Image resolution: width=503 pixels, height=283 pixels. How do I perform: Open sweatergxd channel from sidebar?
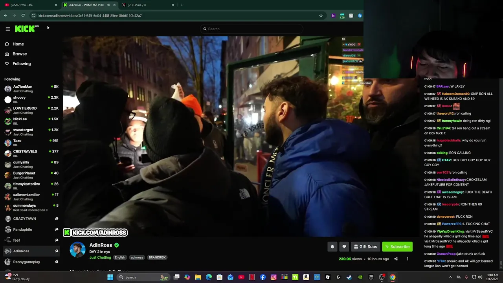pos(31,132)
